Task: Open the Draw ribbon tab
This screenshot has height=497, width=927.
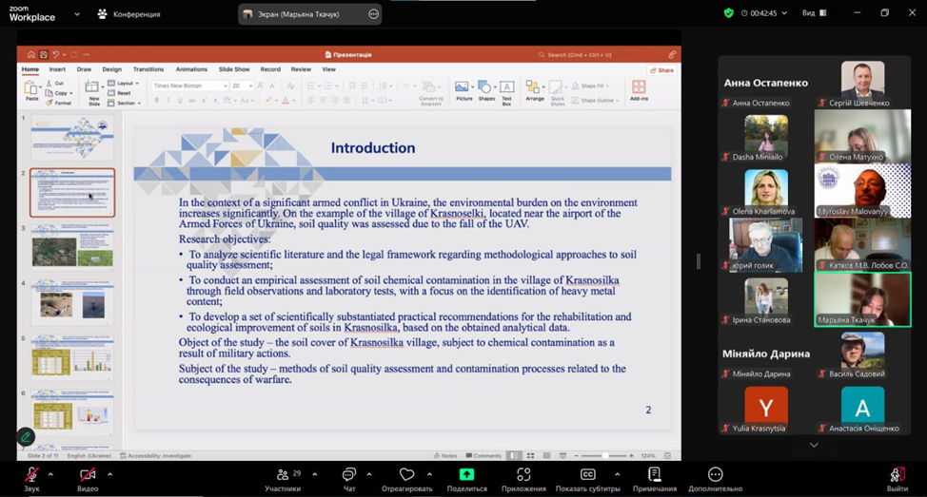Action: point(84,69)
